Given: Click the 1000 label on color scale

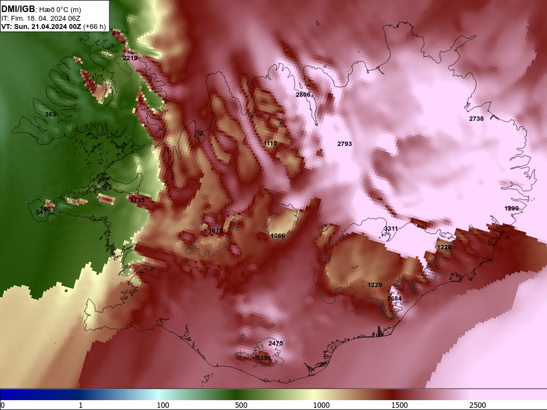Looking at the screenshot, I should [x=321, y=405].
